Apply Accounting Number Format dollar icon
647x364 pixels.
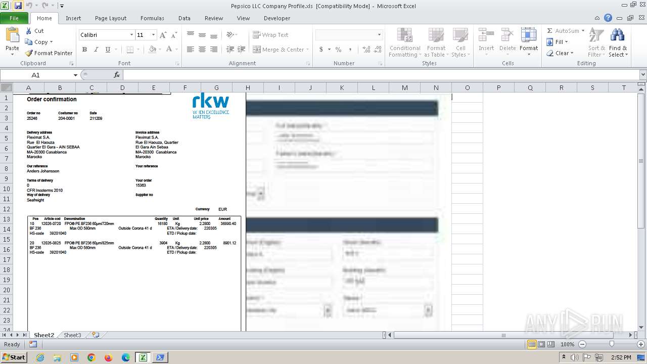pos(321,50)
